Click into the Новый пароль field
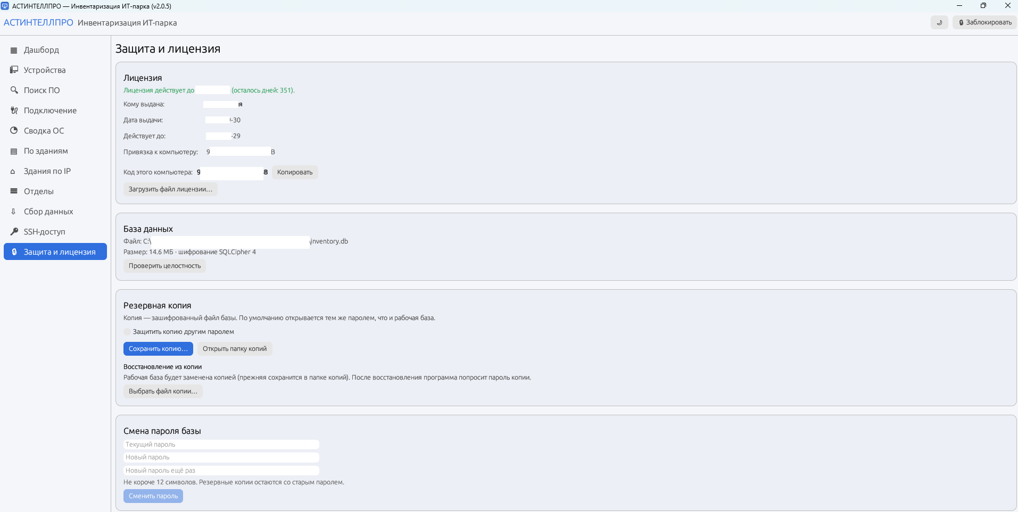1018x512 pixels. pyautogui.click(x=221, y=457)
